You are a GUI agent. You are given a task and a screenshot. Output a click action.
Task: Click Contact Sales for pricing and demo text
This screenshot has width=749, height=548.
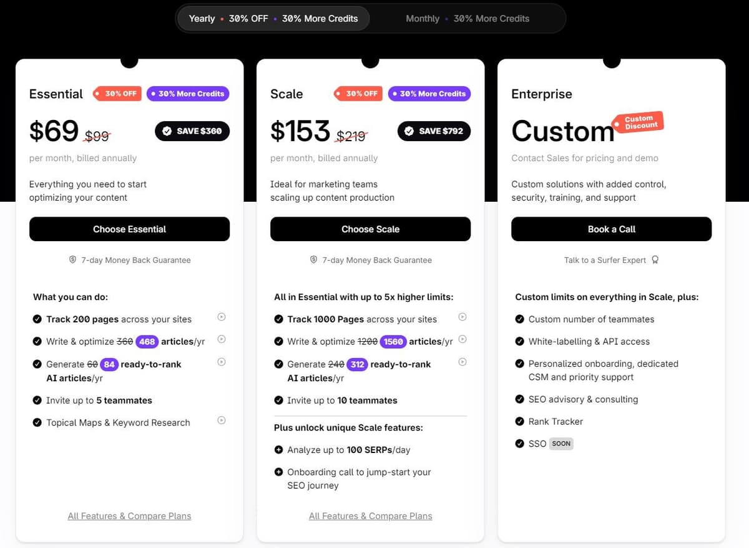click(585, 158)
